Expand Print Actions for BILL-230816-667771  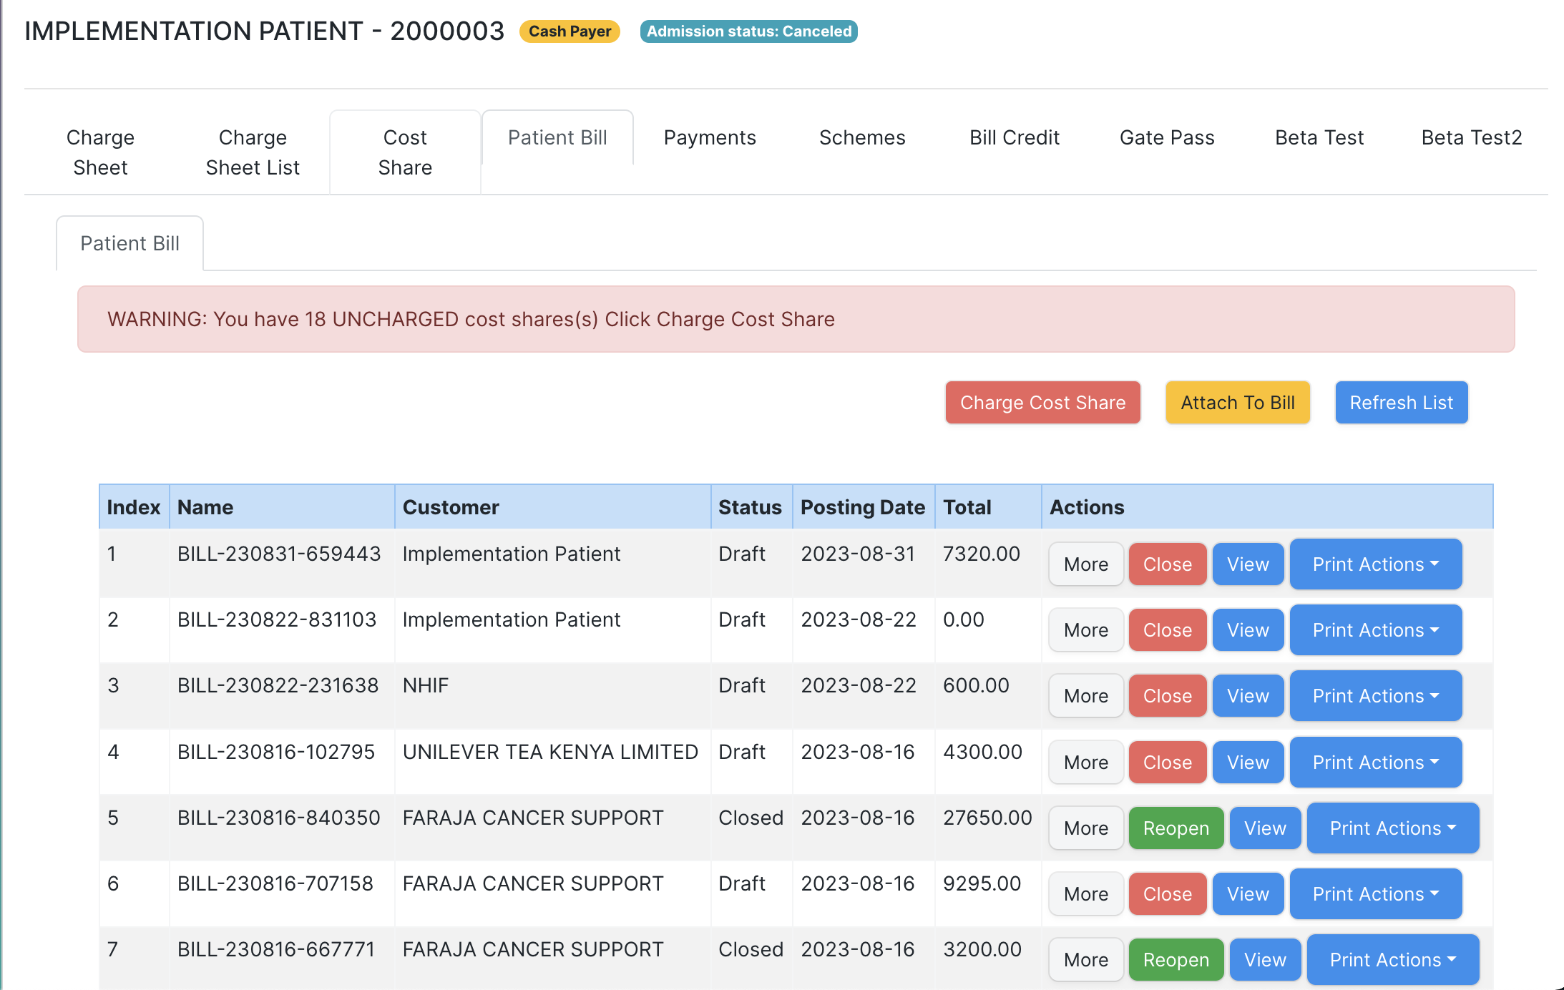pos(1393,960)
